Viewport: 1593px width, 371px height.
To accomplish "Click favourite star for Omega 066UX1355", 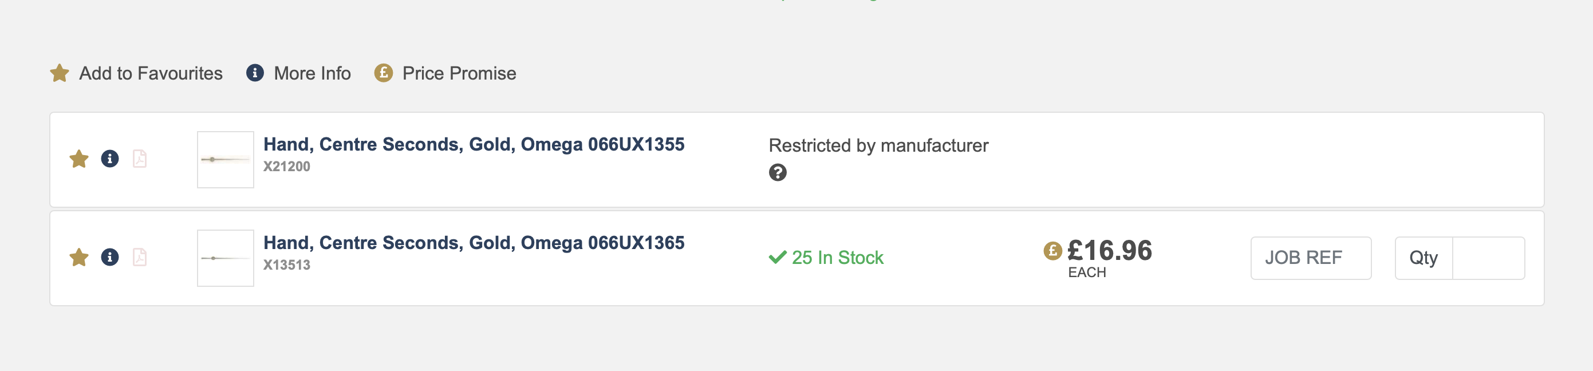I will point(79,159).
